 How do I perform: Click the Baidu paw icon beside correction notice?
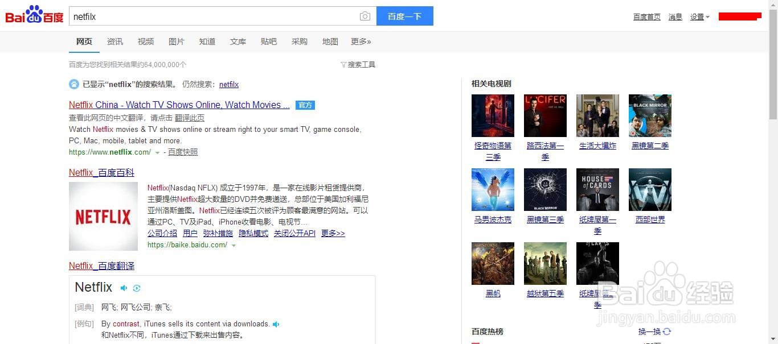[x=74, y=84]
